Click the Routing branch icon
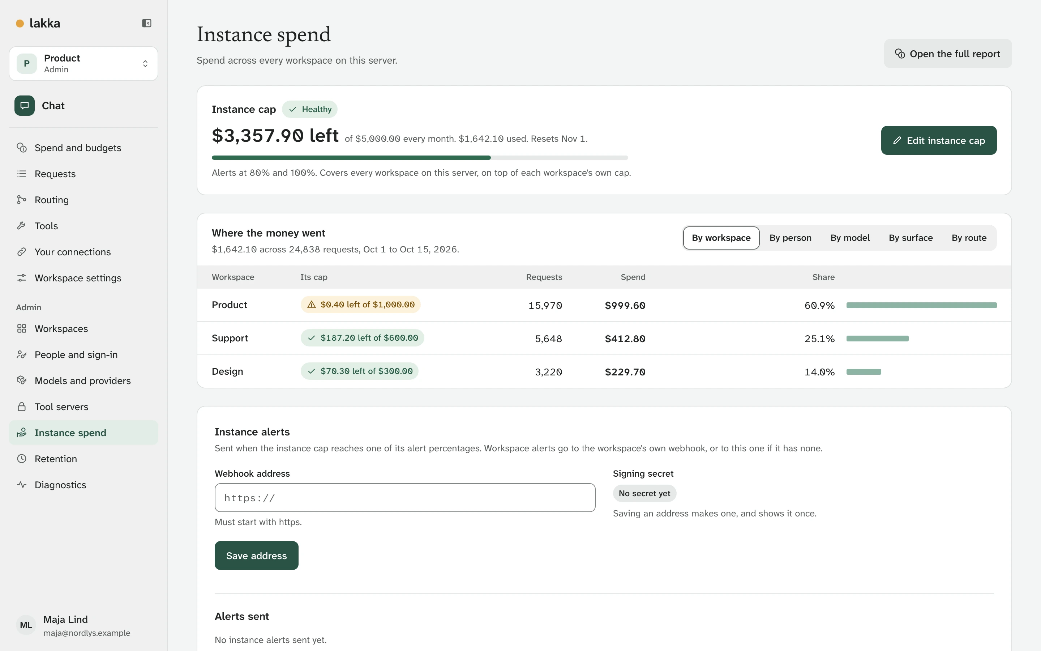 pos(22,200)
